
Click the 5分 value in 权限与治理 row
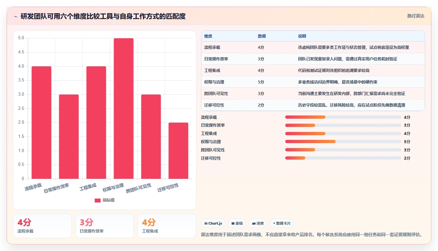pos(261,82)
